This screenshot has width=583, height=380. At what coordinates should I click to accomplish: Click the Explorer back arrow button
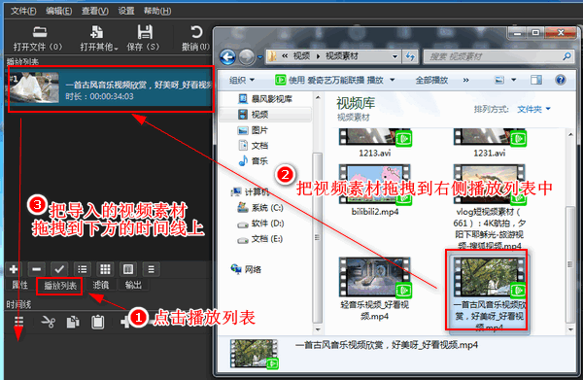point(227,57)
